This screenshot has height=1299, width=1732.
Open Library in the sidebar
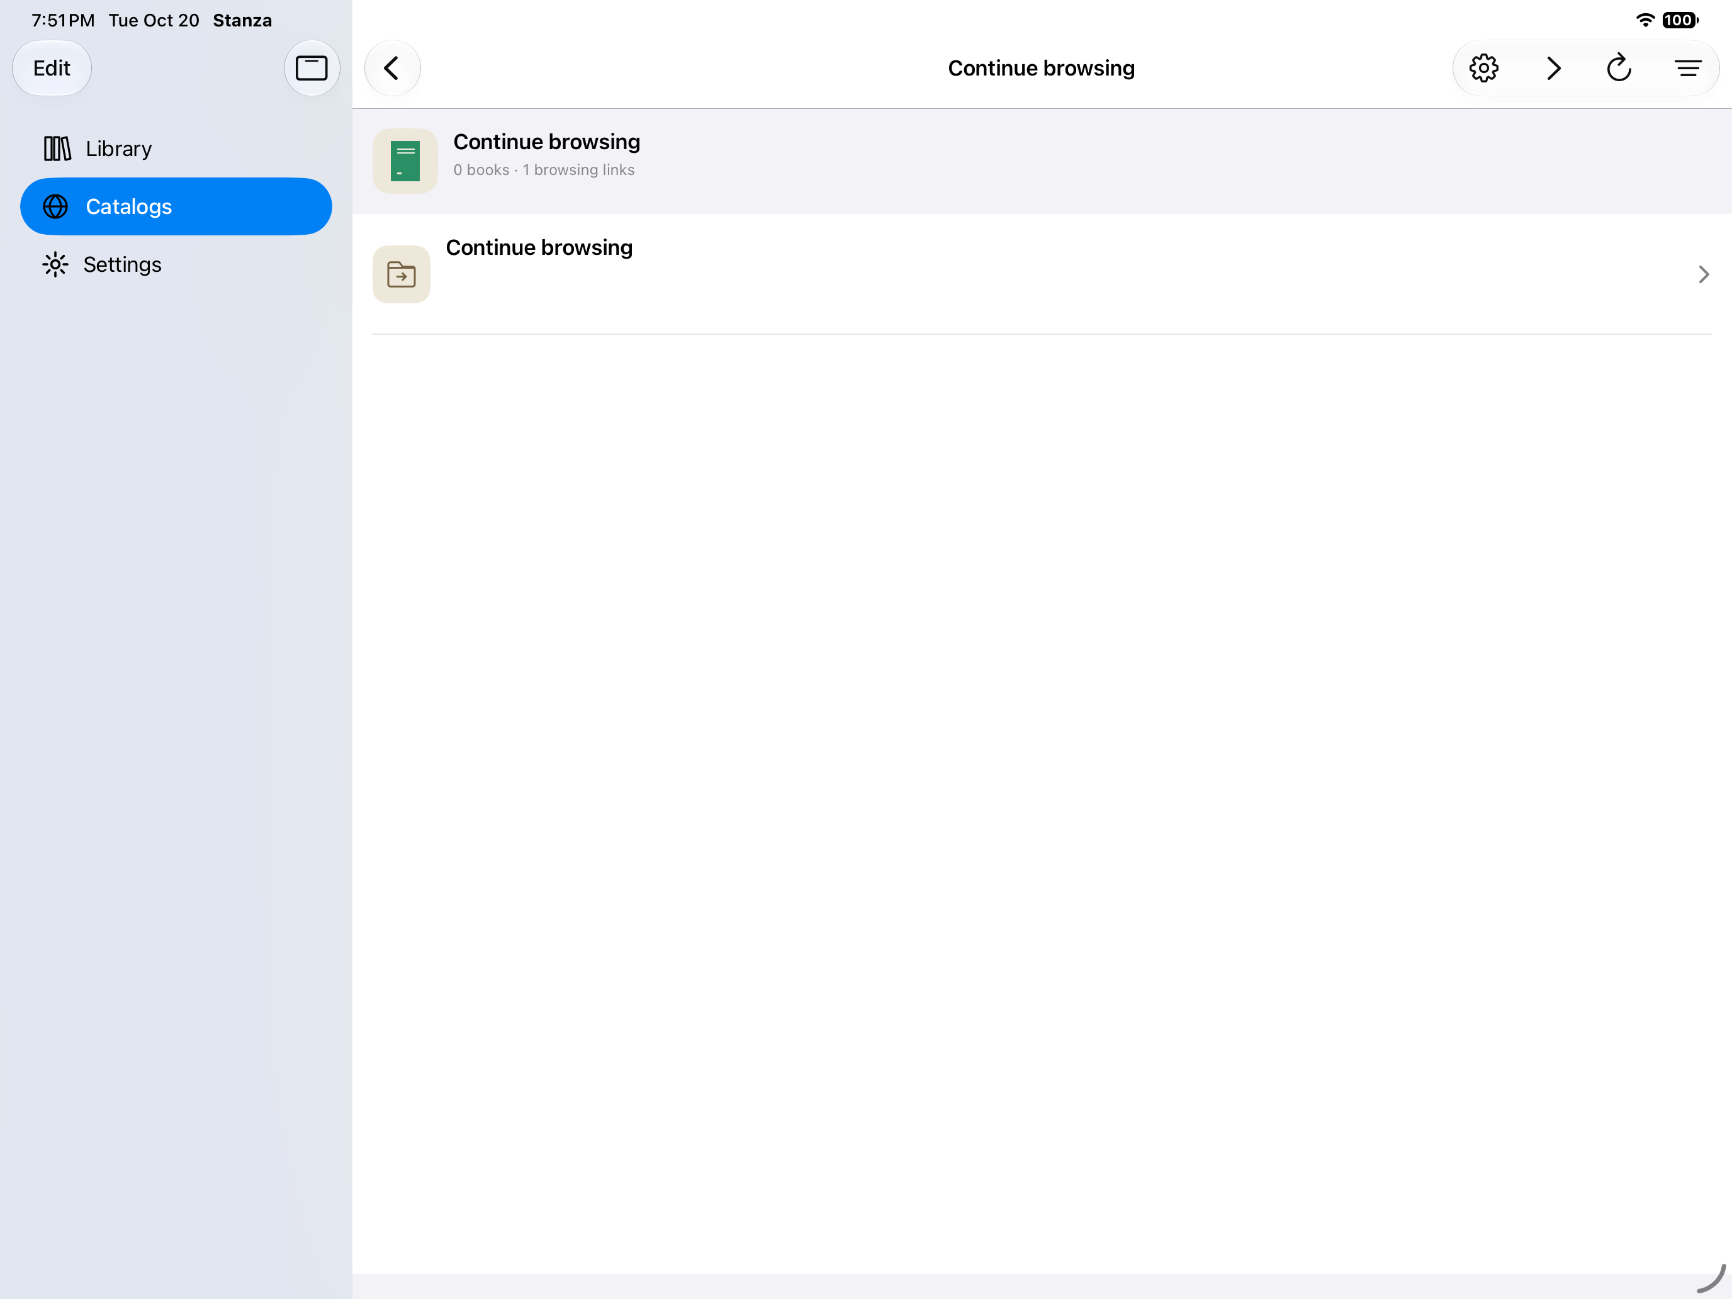[x=176, y=149]
